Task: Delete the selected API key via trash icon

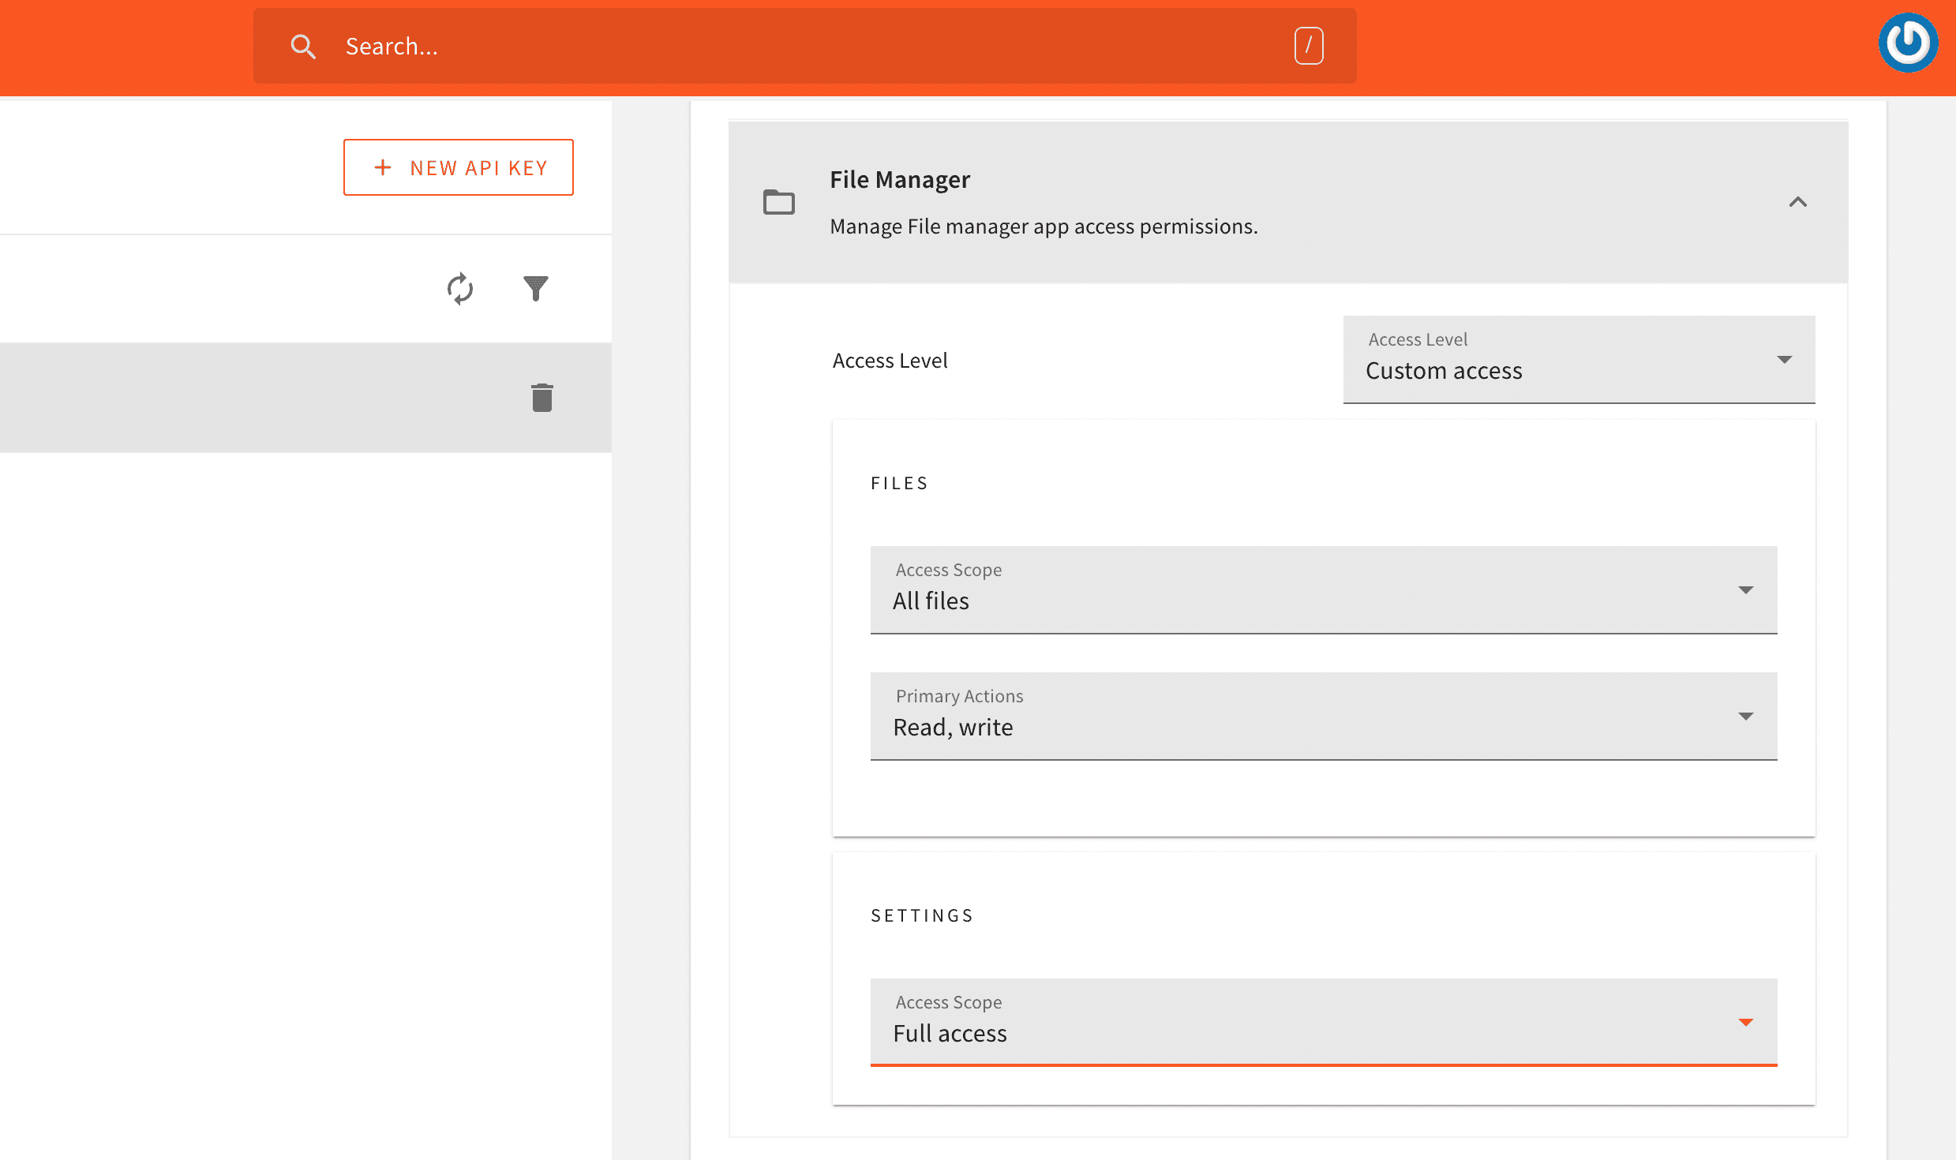Action: (x=542, y=398)
